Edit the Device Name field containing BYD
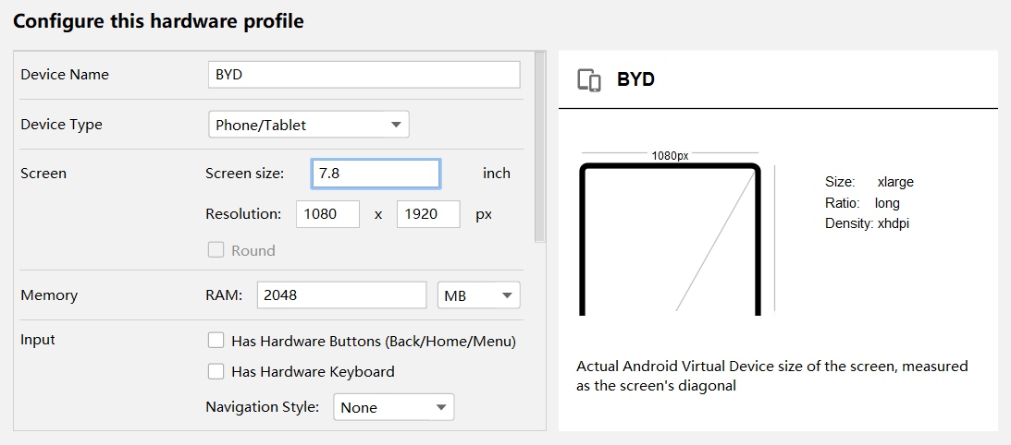This screenshot has height=445, width=1011. [x=364, y=75]
